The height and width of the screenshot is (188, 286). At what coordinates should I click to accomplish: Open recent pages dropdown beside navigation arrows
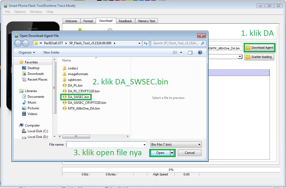tap(31, 43)
